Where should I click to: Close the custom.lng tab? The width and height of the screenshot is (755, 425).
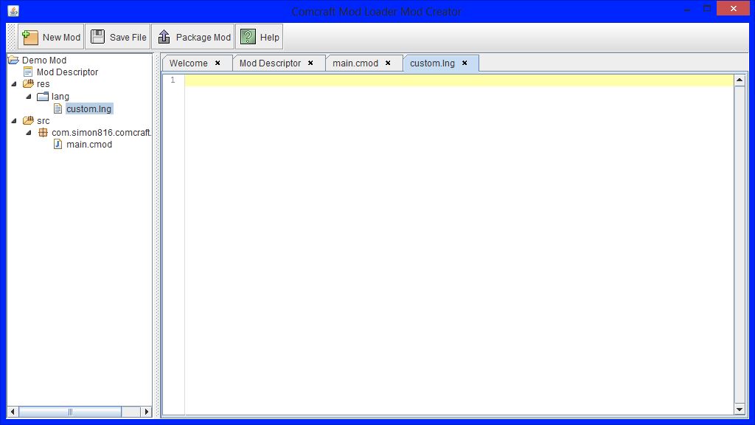[x=465, y=63]
